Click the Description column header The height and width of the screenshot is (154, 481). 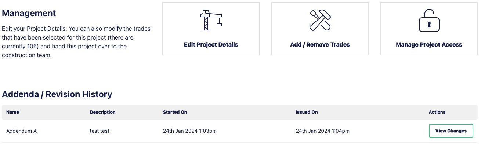102,112
